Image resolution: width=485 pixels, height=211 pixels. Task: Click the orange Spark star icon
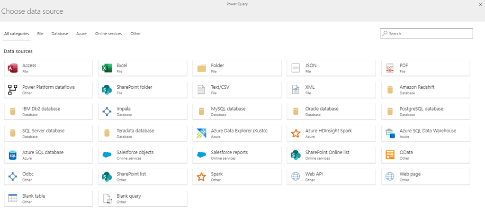[x=201, y=176]
